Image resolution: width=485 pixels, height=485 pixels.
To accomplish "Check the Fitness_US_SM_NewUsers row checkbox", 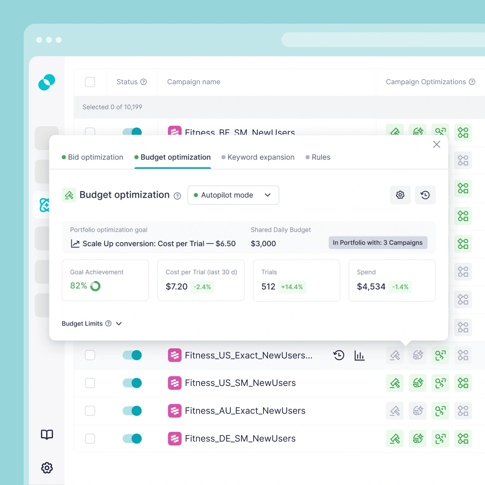I will coord(90,383).
